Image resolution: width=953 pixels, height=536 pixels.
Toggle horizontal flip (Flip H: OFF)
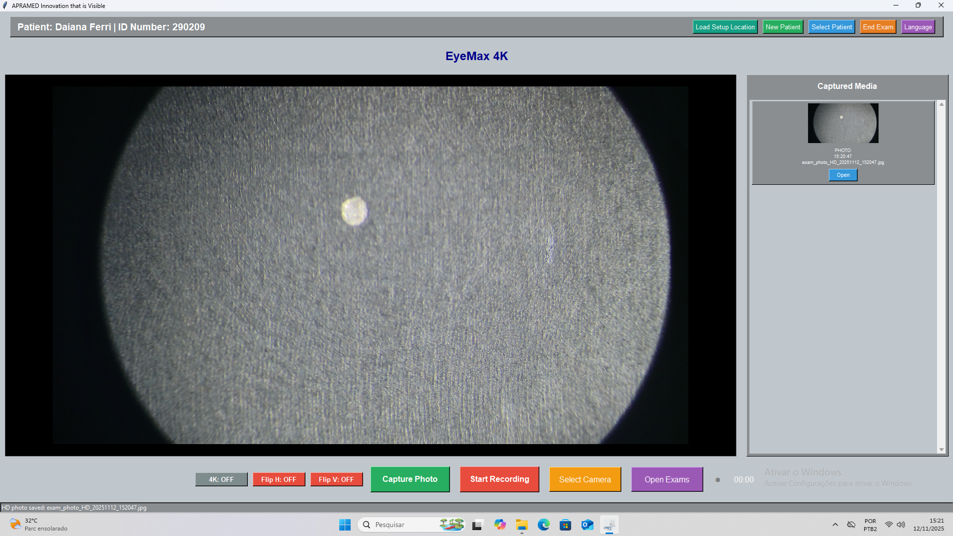tap(279, 479)
